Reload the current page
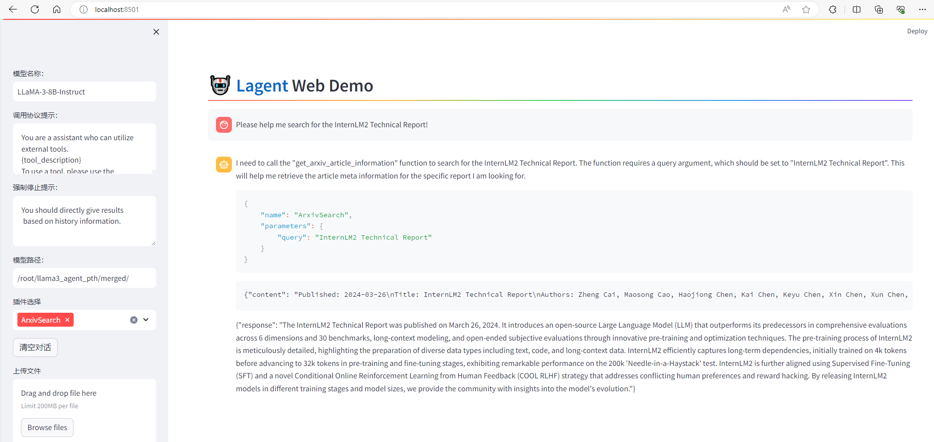Image resolution: width=934 pixels, height=442 pixels. [x=35, y=9]
